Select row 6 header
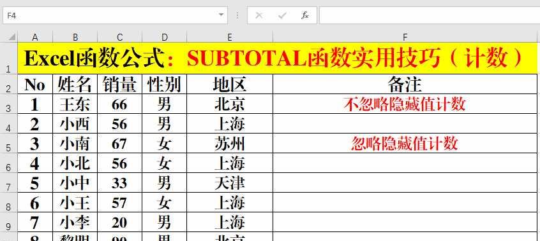This screenshot has height=241, width=540. point(8,163)
